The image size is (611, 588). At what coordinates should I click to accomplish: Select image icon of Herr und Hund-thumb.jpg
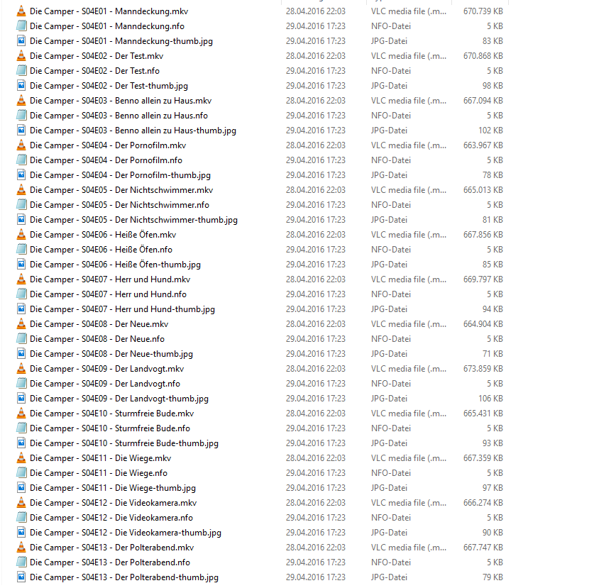point(21,309)
